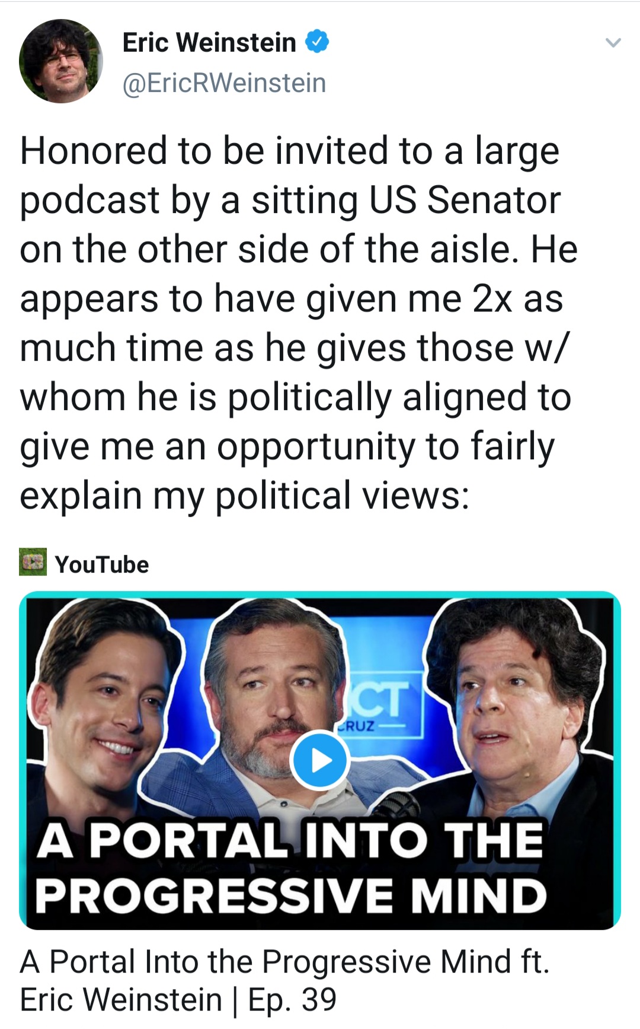
Task: Click the "explain my political views:" line
Action: pos(244,496)
